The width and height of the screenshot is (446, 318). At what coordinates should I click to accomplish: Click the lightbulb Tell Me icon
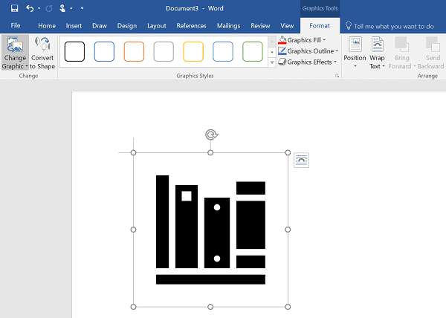pyautogui.click(x=349, y=26)
